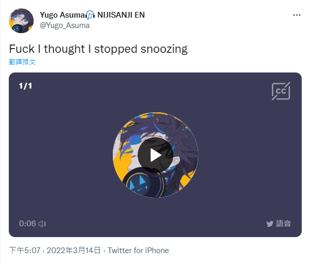Image resolution: width=310 pixels, height=264 pixels.
Task: Toggle closed captions CC icon
Action: click(x=281, y=91)
